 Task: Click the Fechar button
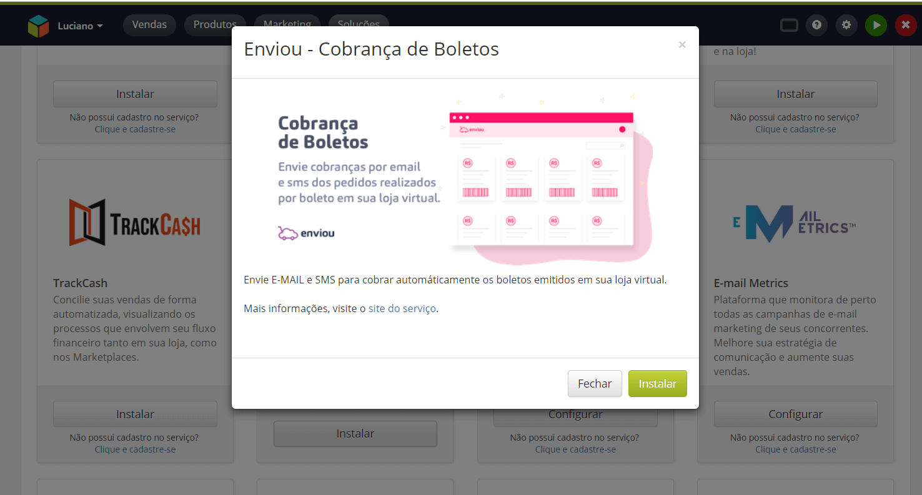point(595,384)
